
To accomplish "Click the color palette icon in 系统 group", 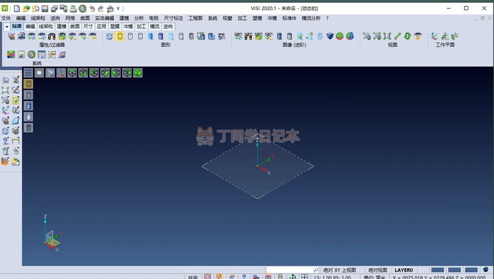I will [11, 55].
